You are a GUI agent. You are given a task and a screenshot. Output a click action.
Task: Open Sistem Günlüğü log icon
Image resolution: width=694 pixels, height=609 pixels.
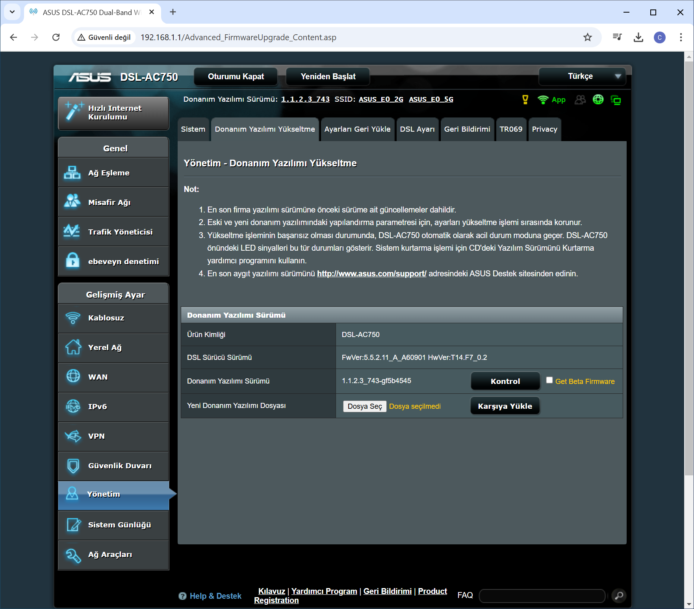point(73,525)
